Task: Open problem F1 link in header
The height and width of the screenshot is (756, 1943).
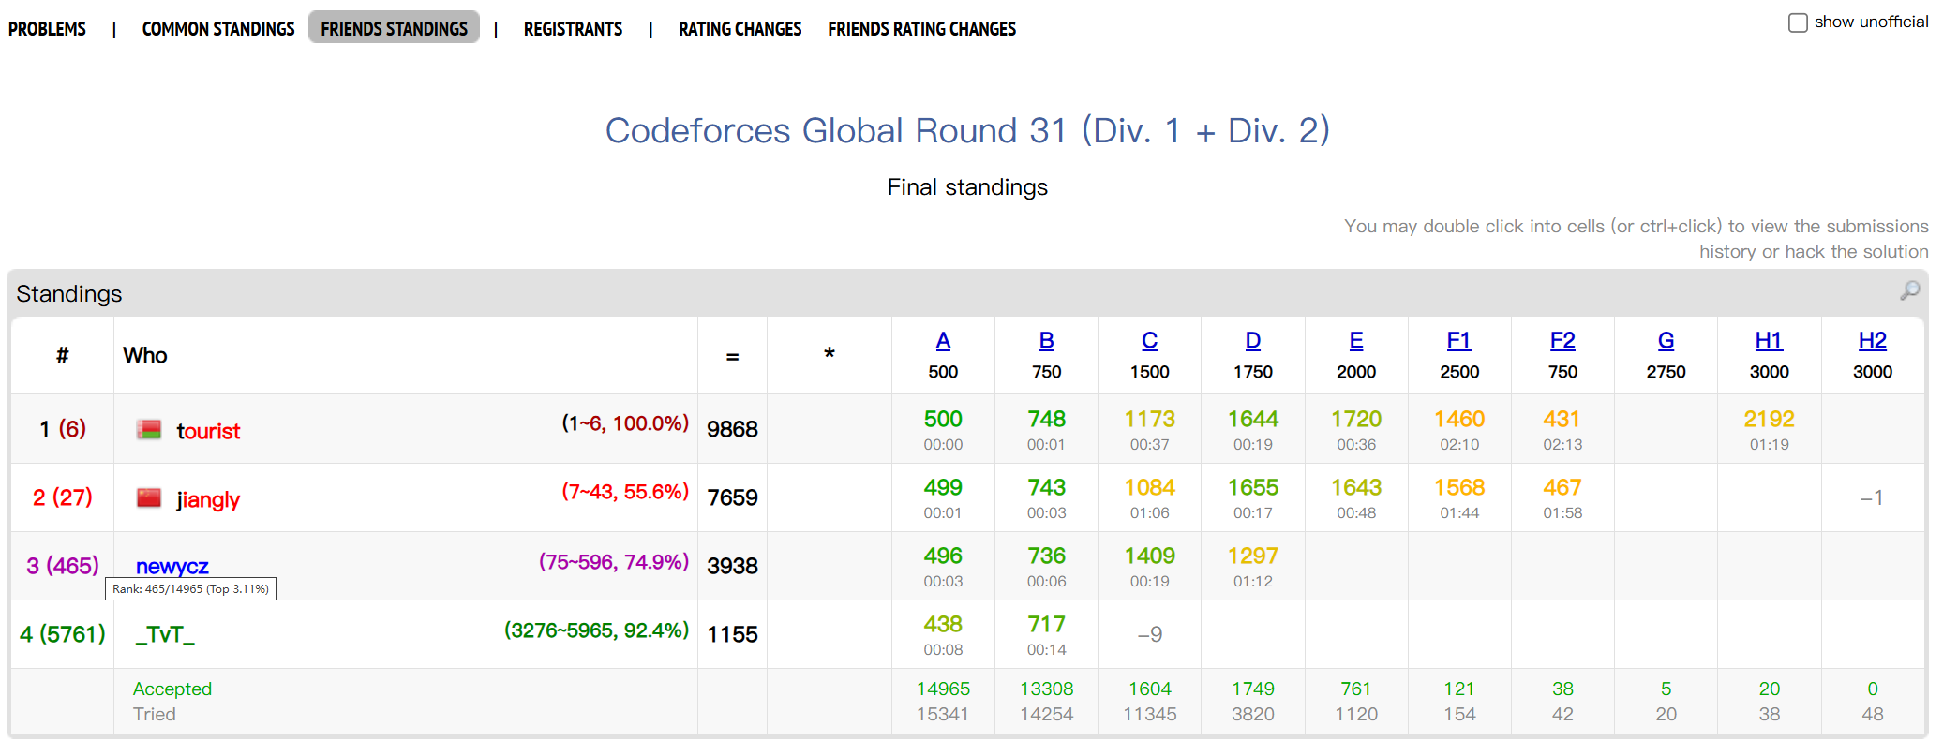Action: pyautogui.click(x=1459, y=340)
